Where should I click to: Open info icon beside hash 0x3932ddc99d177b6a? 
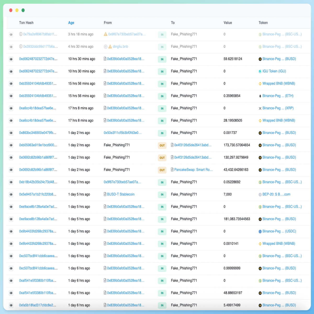coord(21,46)
